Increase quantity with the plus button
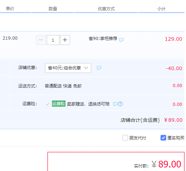 point(65,40)
